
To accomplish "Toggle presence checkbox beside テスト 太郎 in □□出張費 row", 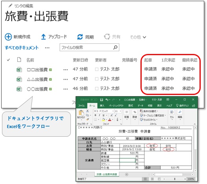I will (x=97, y=69).
